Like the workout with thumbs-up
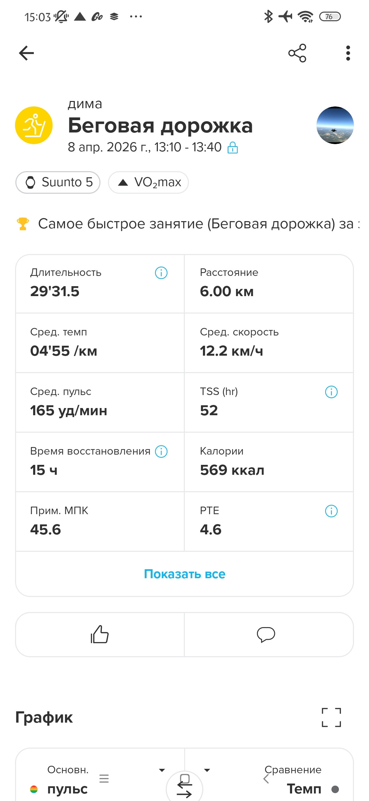The height and width of the screenshot is (801, 369). tap(100, 634)
